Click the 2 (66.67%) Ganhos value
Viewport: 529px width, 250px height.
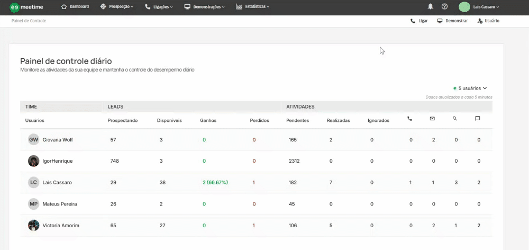click(x=215, y=182)
